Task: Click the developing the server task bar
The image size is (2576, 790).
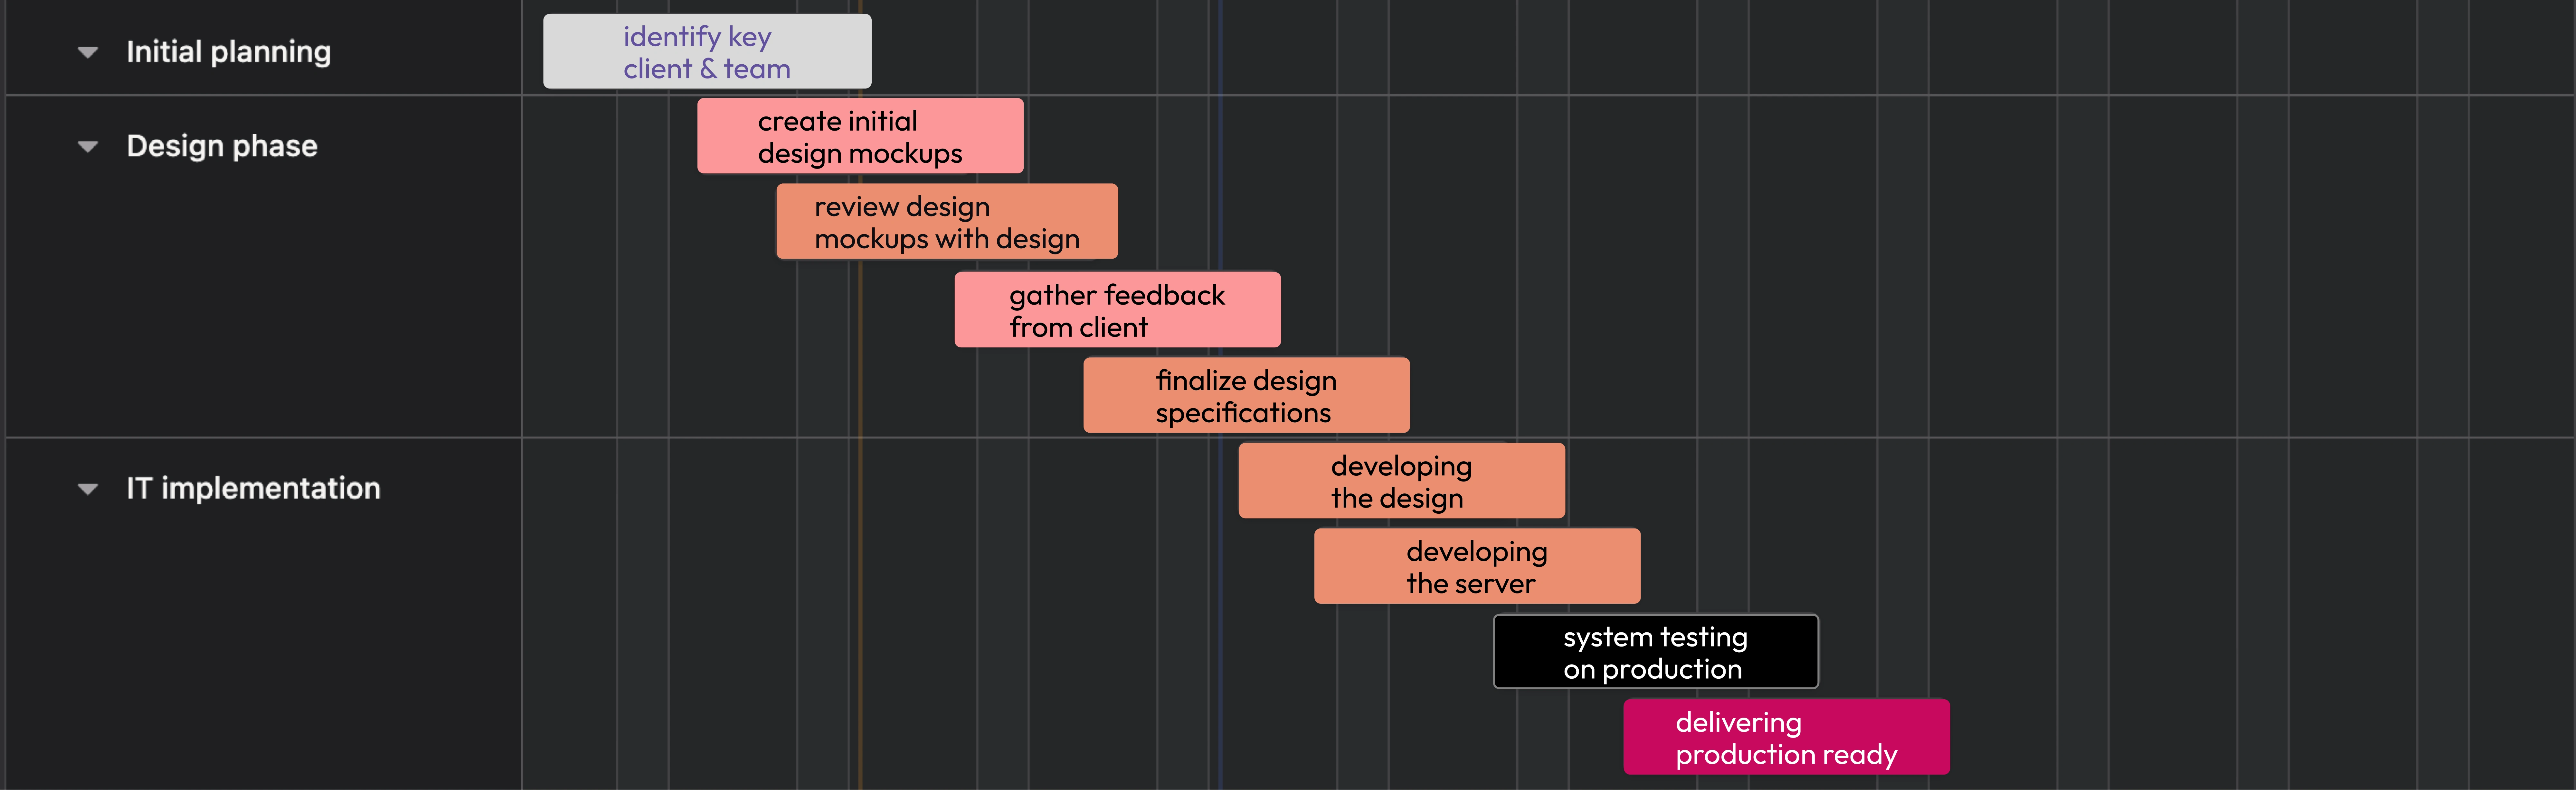Action: coord(1477,566)
